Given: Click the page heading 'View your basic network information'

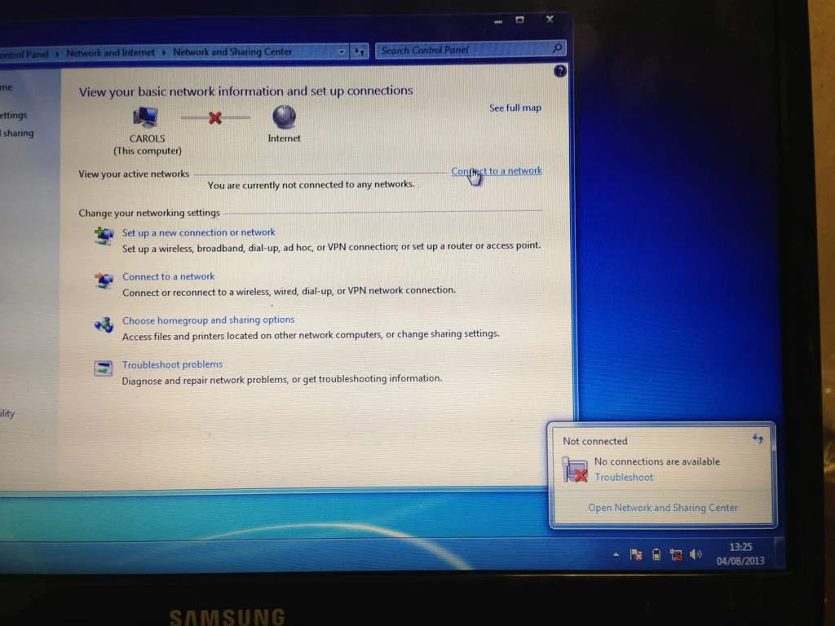Looking at the screenshot, I should point(245,91).
